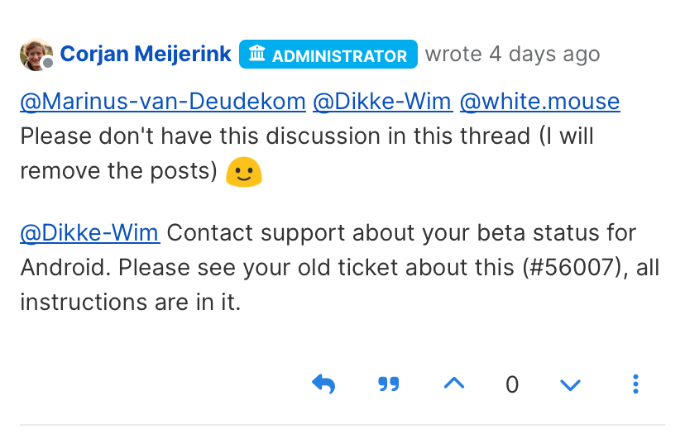Click the building icon in Administrator badge

click(x=256, y=54)
